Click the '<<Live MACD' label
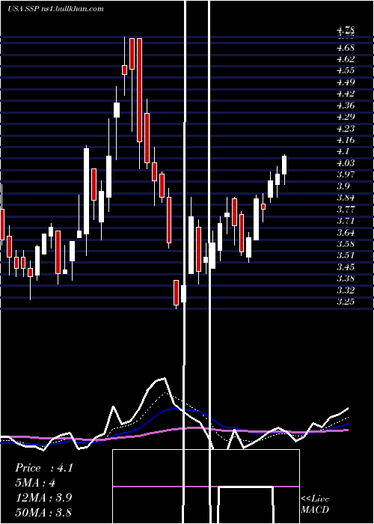Screen dimensions: 374x524 point(315,504)
